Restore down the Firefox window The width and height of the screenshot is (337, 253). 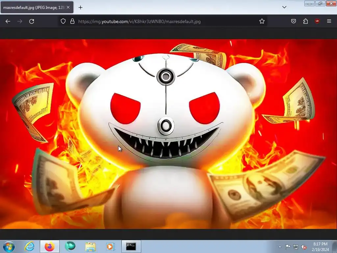coord(320,3)
